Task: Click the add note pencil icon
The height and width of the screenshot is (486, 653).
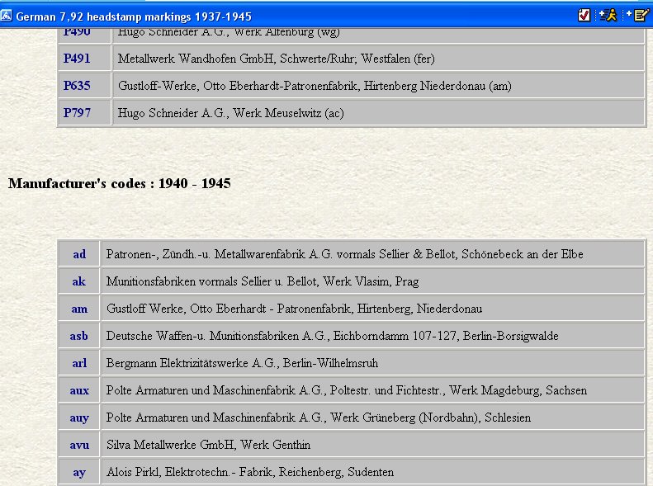Action: pos(636,16)
